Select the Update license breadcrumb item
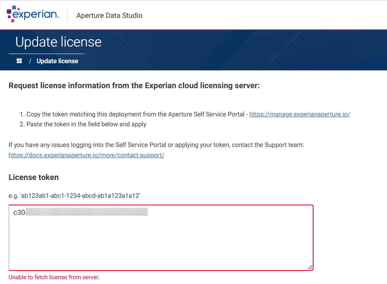 coord(57,61)
